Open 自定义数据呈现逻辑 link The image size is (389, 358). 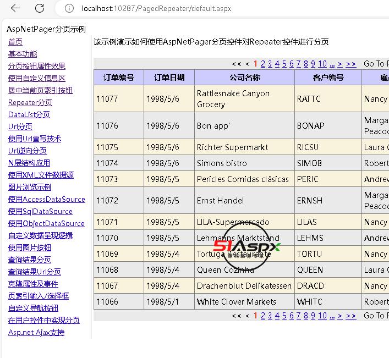[x=40, y=235]
